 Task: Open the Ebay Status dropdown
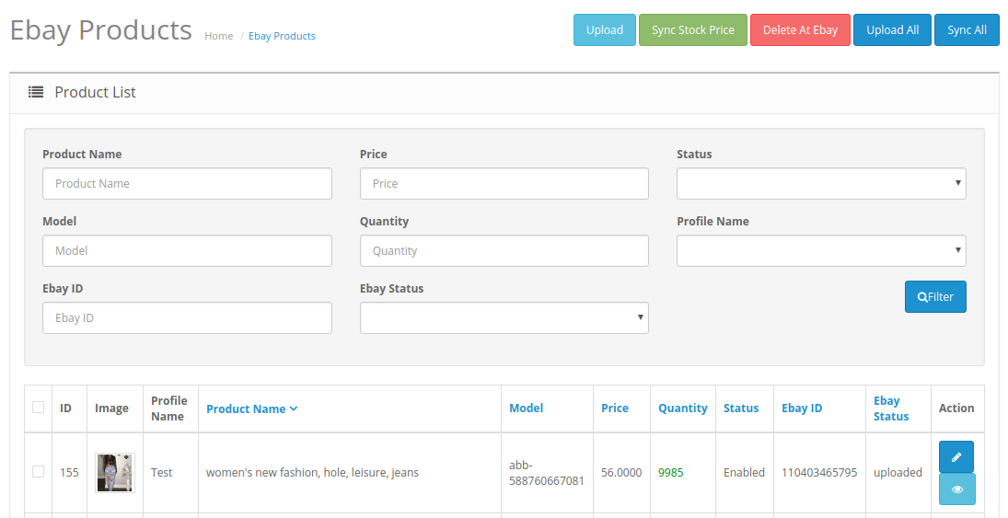(x=504, y=317)
